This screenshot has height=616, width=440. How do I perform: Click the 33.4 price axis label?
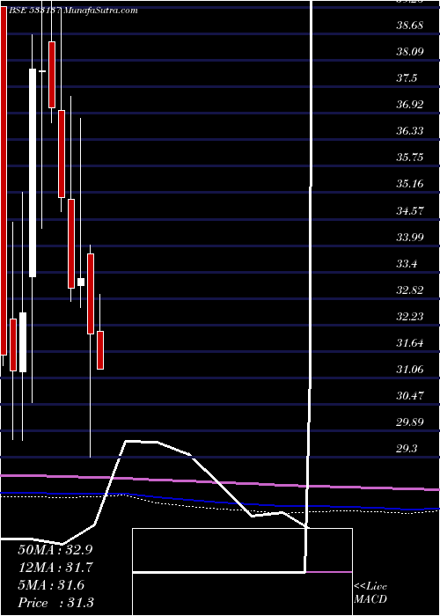point(407,263)
